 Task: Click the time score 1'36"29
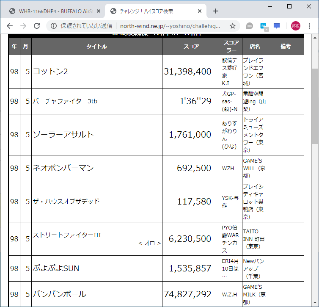tap(195, 101)
